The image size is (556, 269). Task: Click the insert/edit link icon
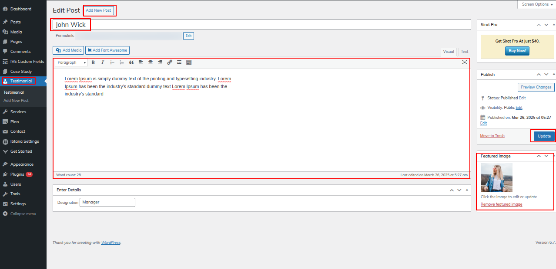click(x=170, y=62)
